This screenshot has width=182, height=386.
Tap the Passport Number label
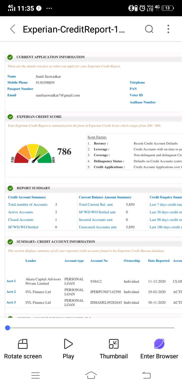click(20, 89)
